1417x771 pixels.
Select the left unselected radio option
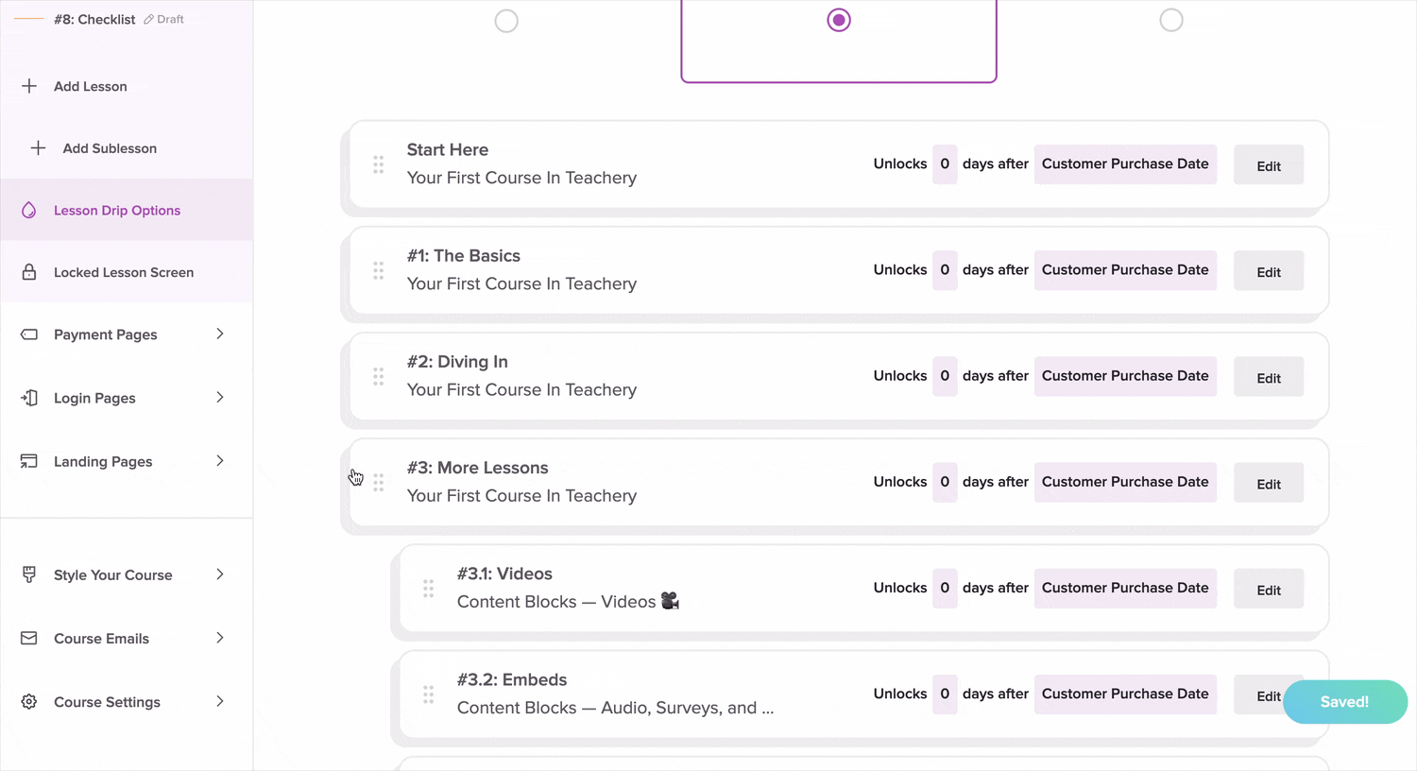506,21
